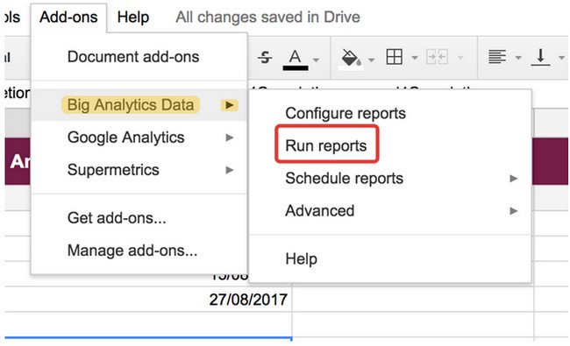Expand the Schedule reports submenu
This screenshot has height=346, width=570.
tap(390, 179)
